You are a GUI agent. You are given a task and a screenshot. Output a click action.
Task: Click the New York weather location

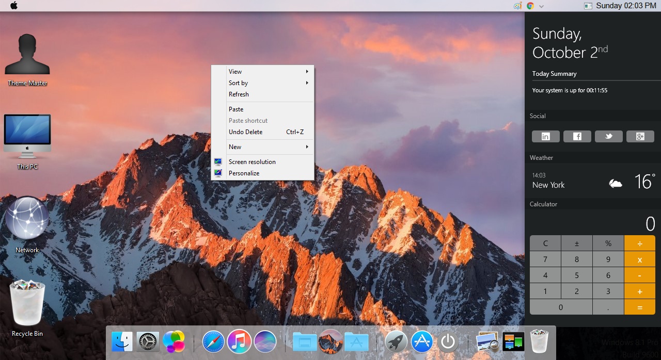pyautogui.click(x=548, y=185)
